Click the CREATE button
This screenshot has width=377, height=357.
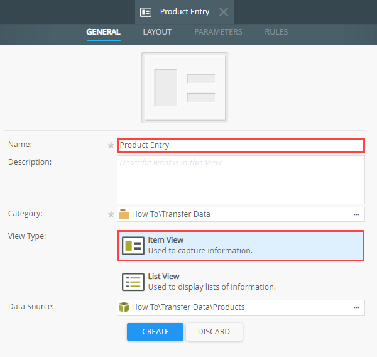tap(155, 332)
